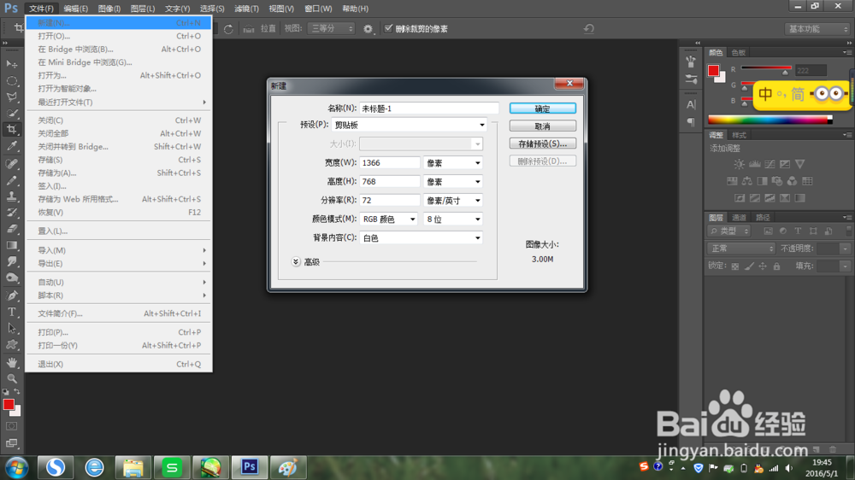This screenshot has width=855, height=480.
Task: Choose New from the File menu
Action: (119, 23)
